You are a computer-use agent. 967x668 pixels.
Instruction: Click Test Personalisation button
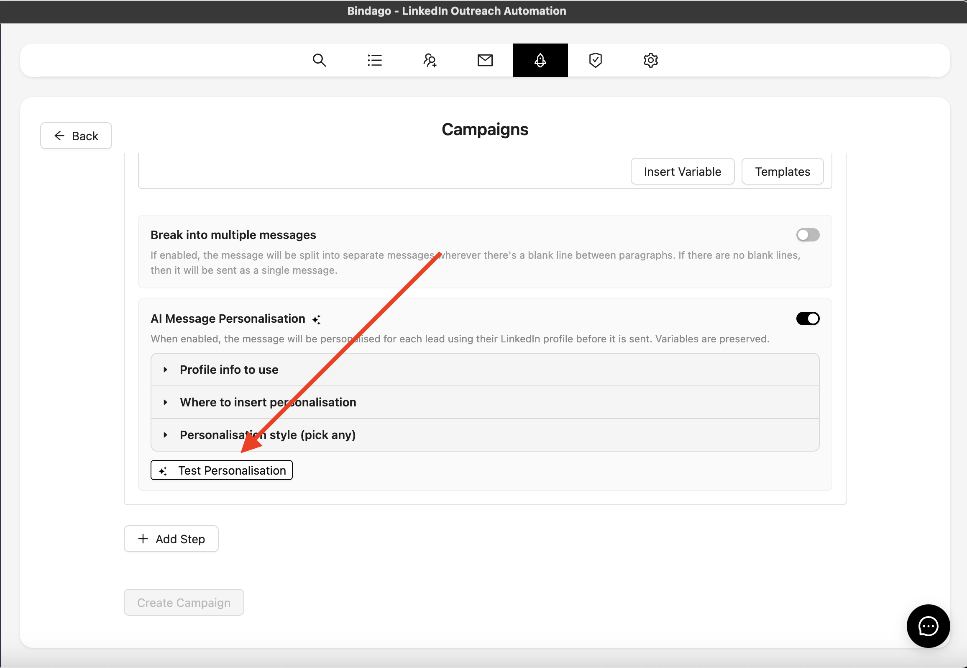(x=221, y=470)
